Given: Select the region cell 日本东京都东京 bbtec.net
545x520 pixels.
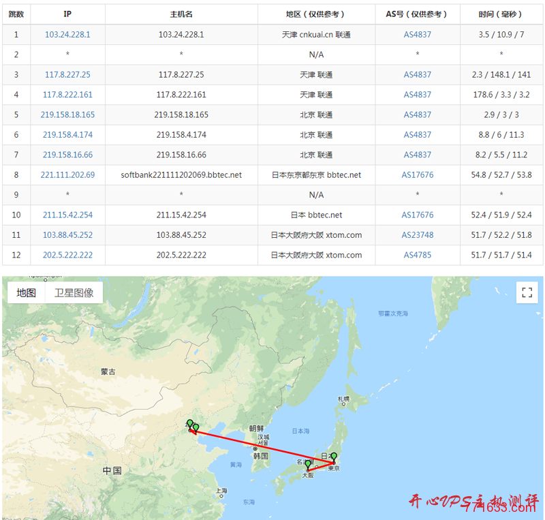Looking at the screenshot, I should (x=316, y=174).
